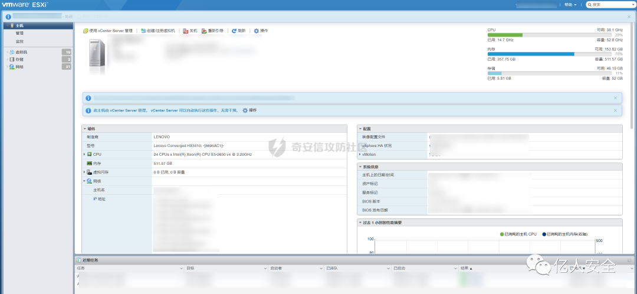Open the 启动者 column dropdown arrow
The image size is (637, 294).
tap(322, 269)
